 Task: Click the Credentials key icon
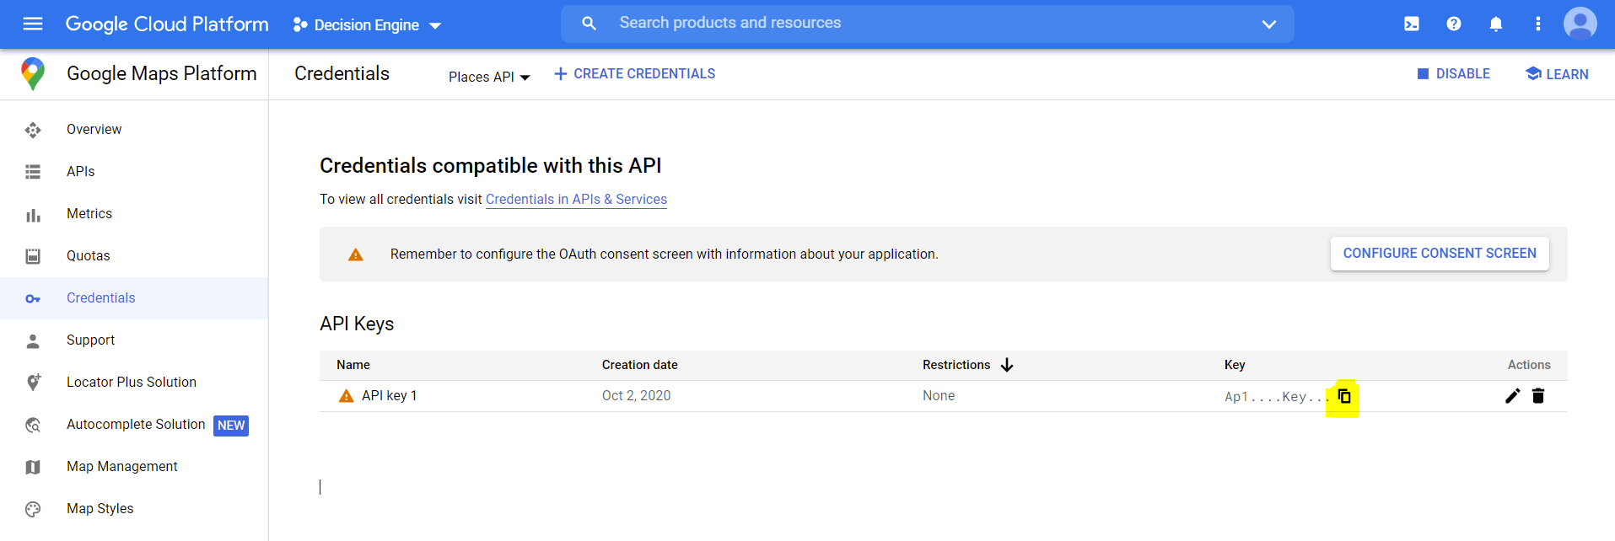(33, 299)
